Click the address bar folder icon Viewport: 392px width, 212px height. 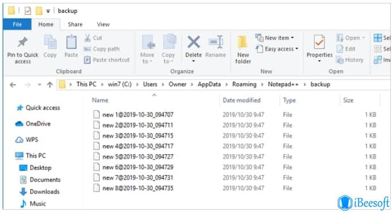click(62, 85)
